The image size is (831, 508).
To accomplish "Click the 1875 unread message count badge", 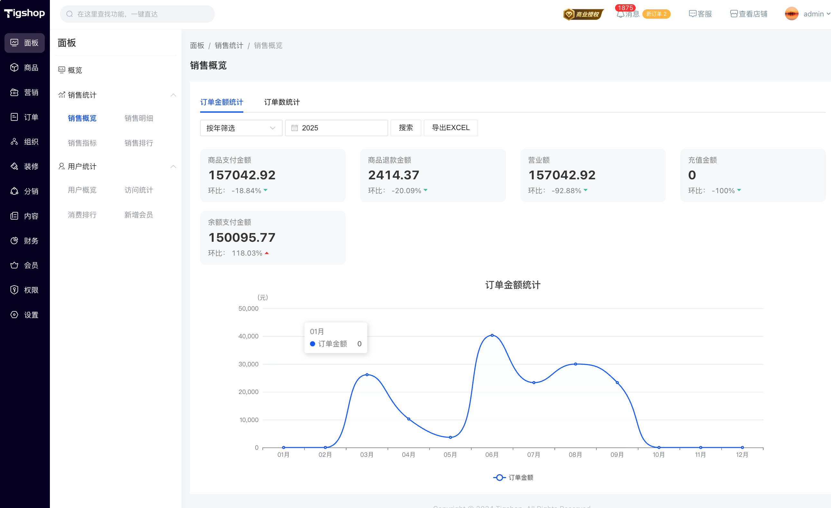I will point(625,7).
